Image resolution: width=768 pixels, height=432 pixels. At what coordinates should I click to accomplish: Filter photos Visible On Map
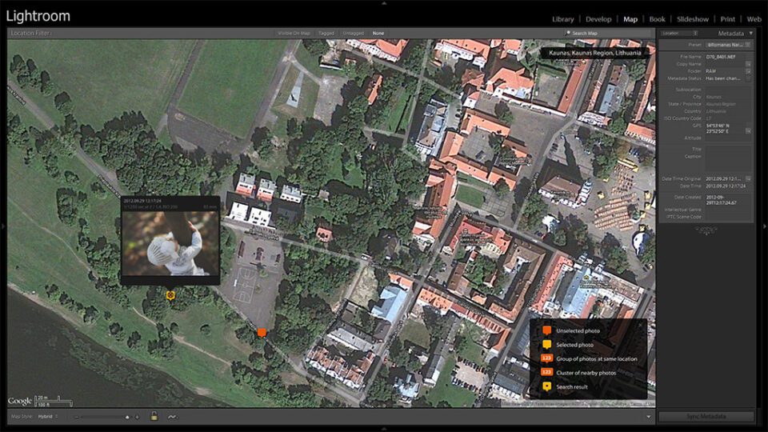(x=294, y=34)
